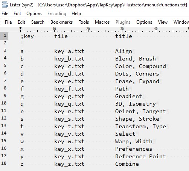Click 'key_s.txt' on line 12

click(x=69, y=119)
